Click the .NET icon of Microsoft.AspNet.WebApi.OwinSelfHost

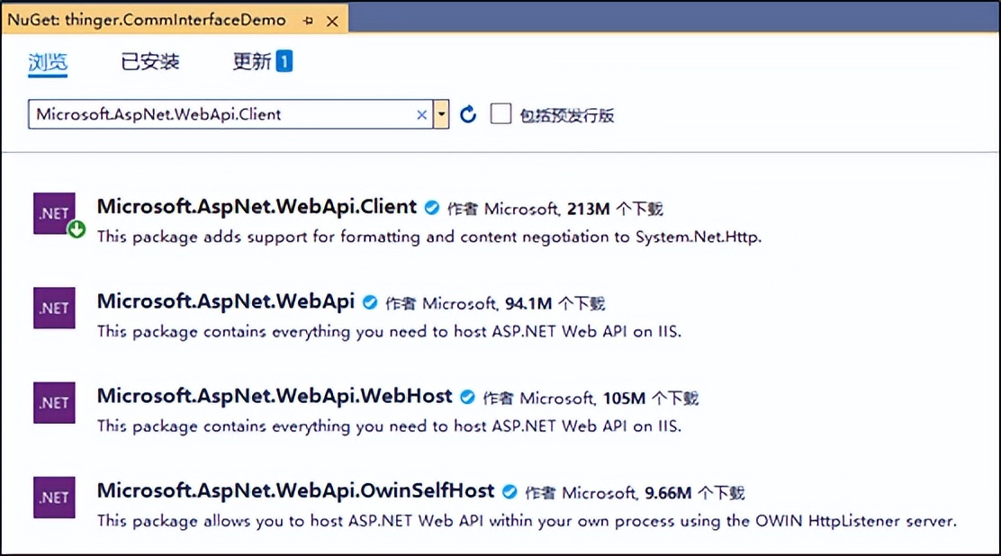(x=54, y=498)
